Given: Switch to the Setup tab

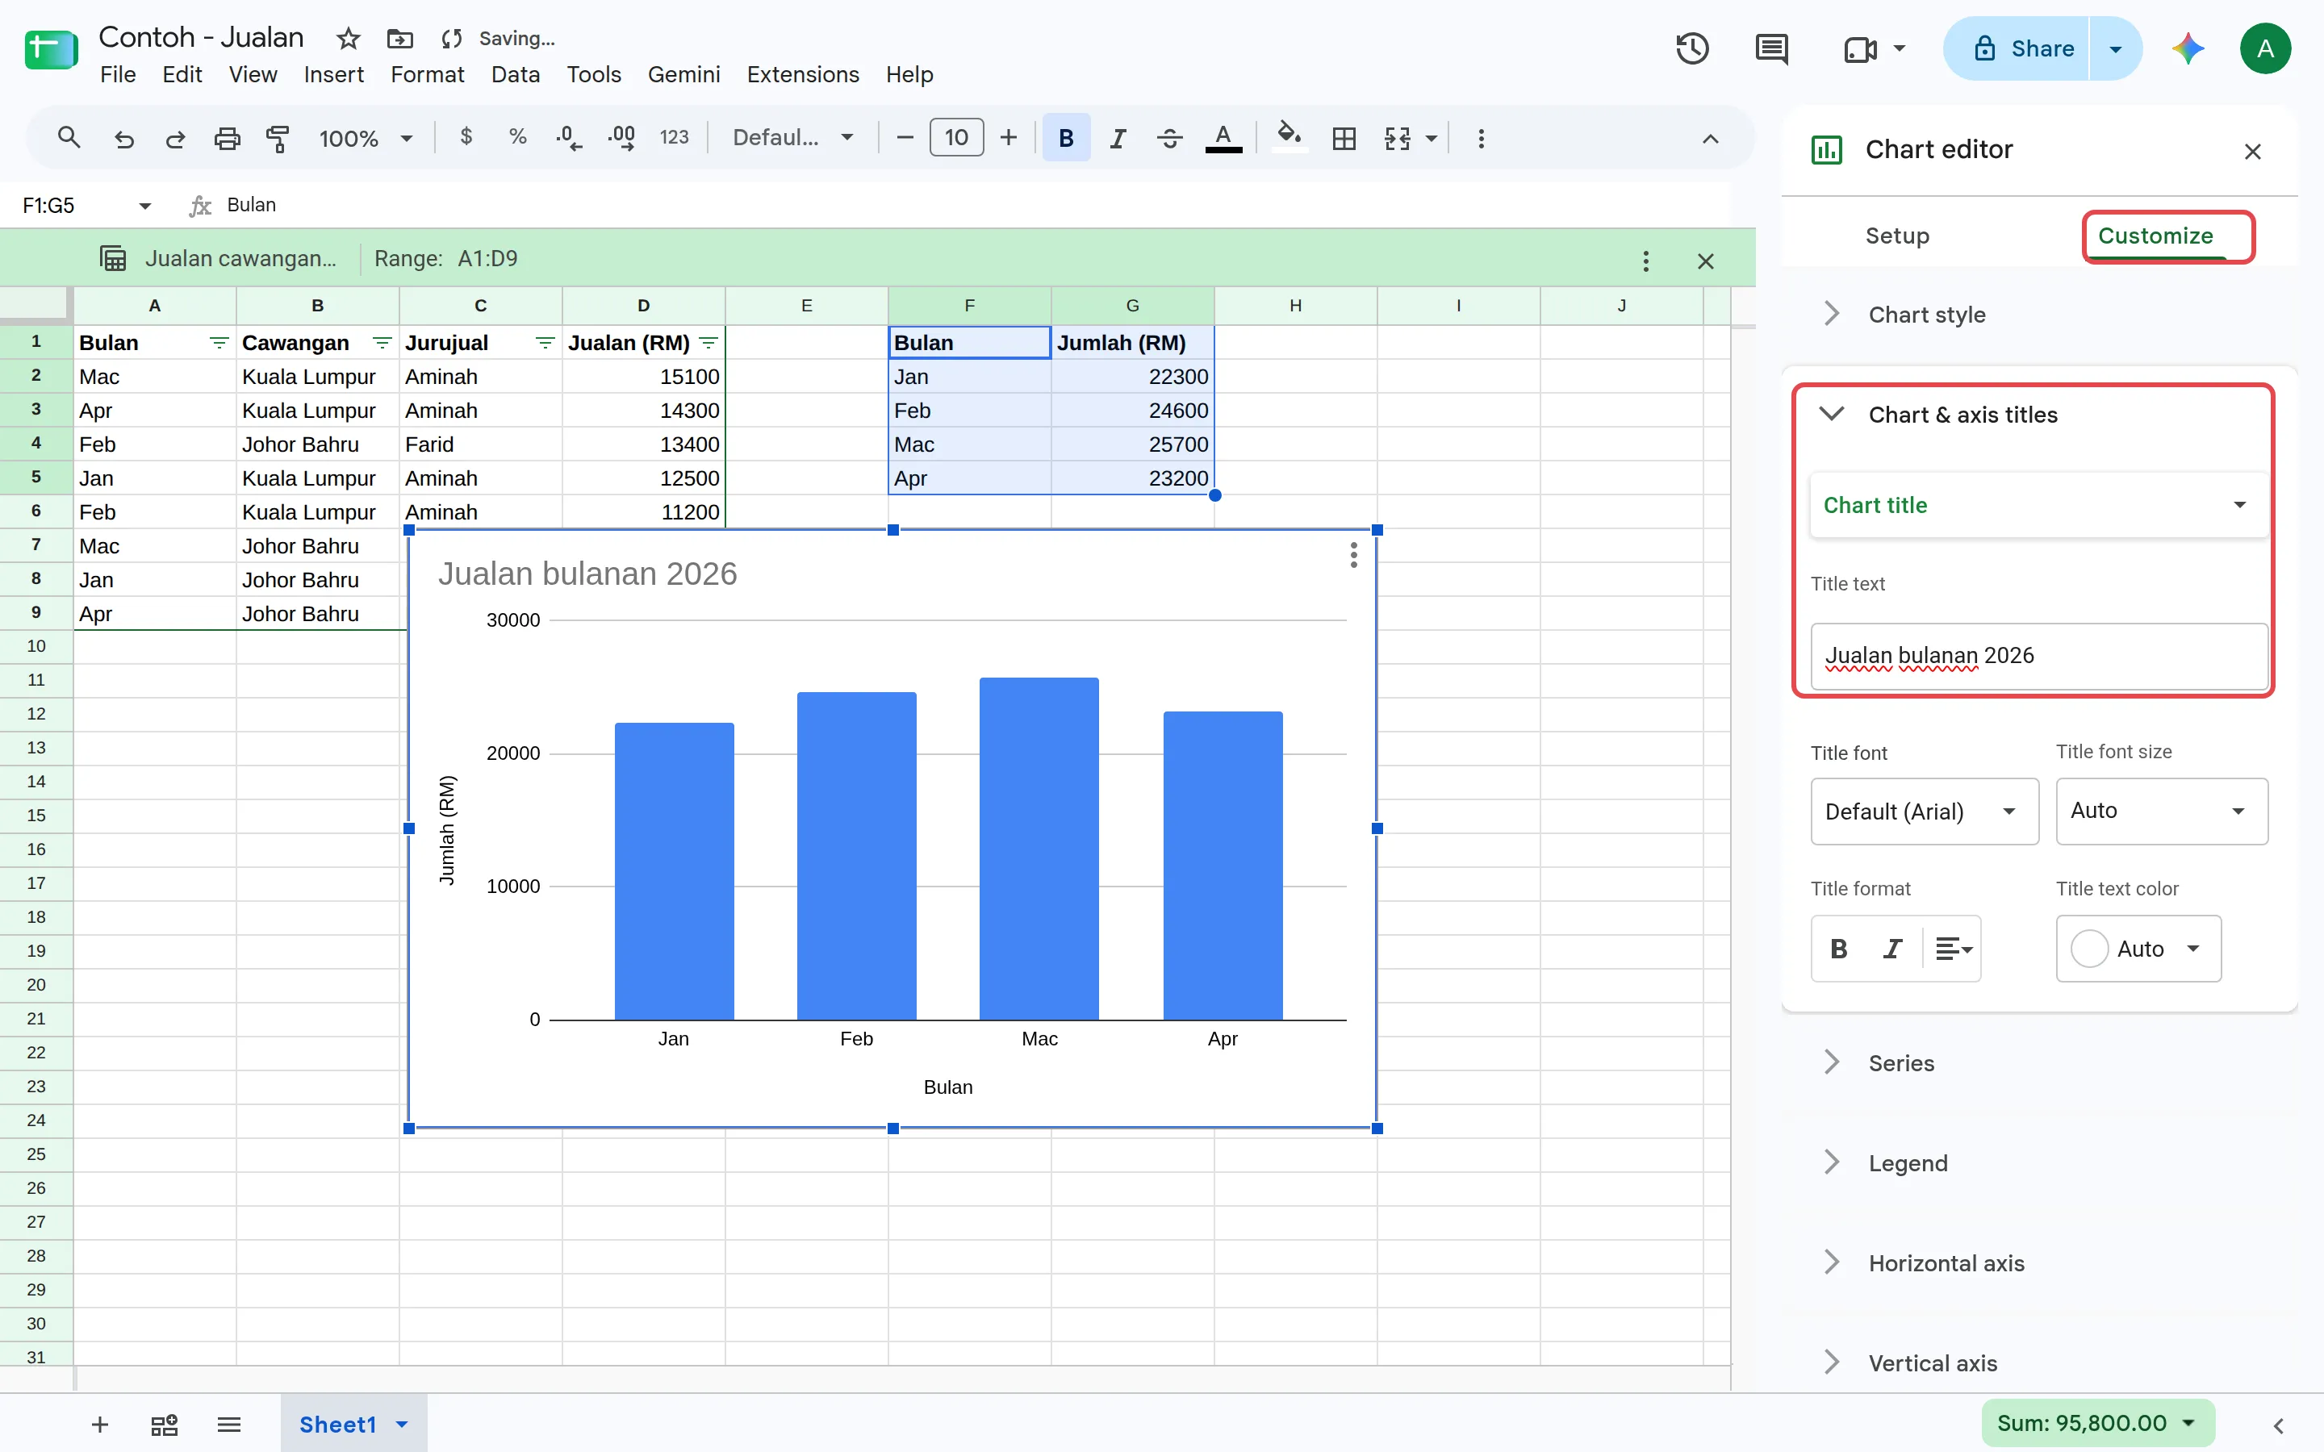Looking at the screenshot, I should tap(1896, 236).
